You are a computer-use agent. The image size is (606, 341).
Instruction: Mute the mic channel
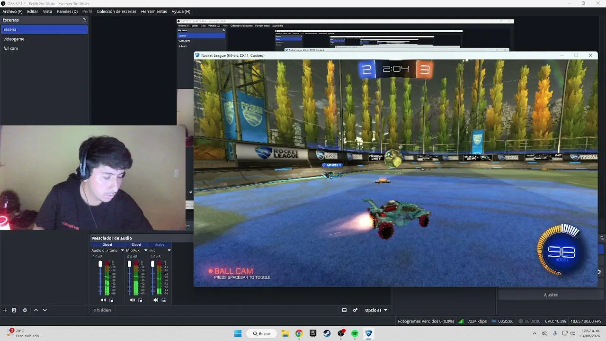(156, 300)
